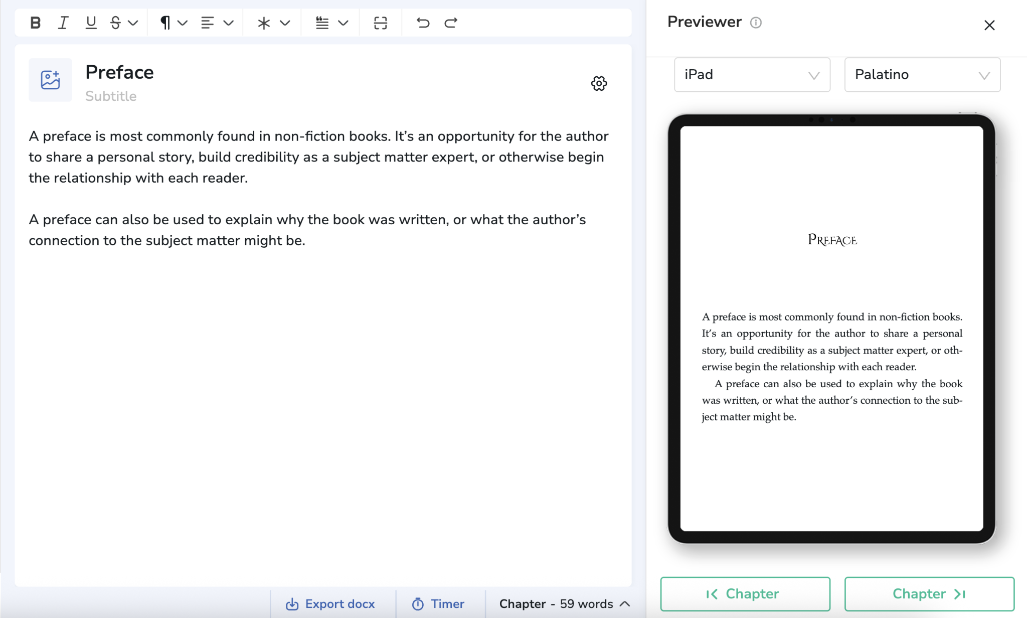Image resolution: width=1027 pixels, height=618 pixels.
Task: Expand text alignment dropdown arrow
Action: 229,23
